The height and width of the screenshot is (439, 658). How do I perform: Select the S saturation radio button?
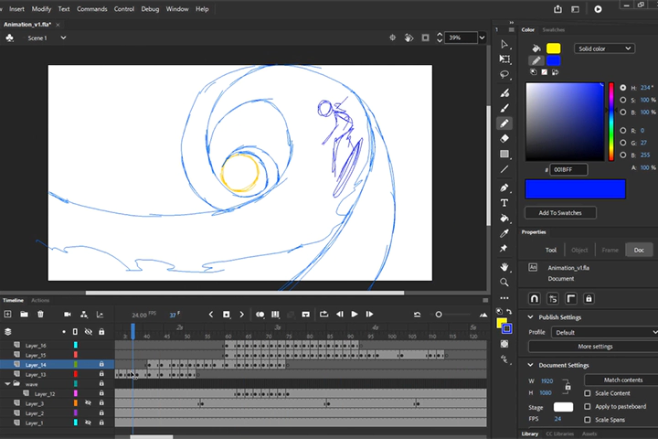pyautogui.click(x=622, y=100)
